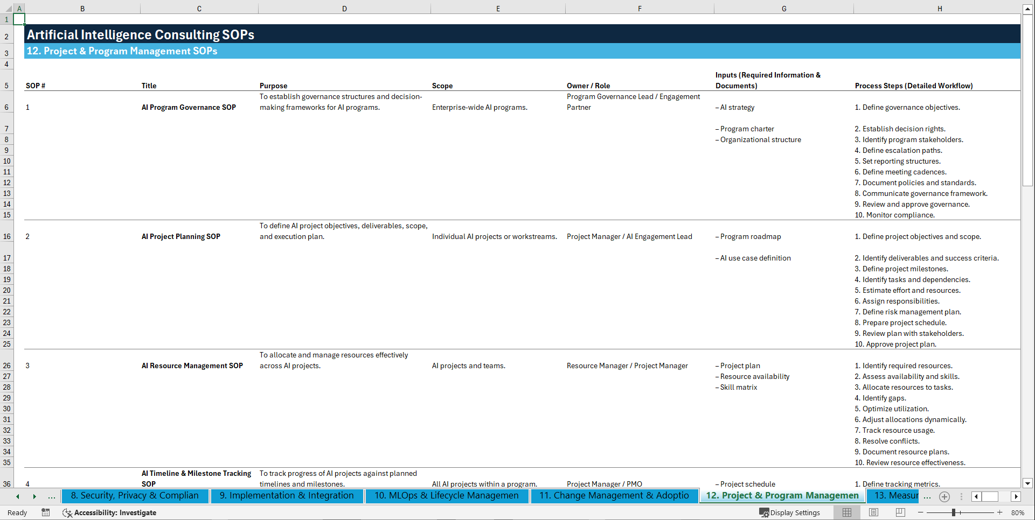Open the '9. Implementation & Integration' sheet
Screen dimensions: 1035x520
click(286, 496)
